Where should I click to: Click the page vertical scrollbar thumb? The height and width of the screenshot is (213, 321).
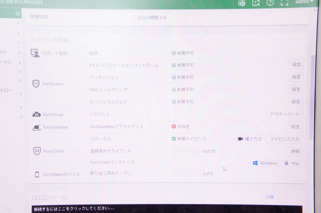(312, 97)
